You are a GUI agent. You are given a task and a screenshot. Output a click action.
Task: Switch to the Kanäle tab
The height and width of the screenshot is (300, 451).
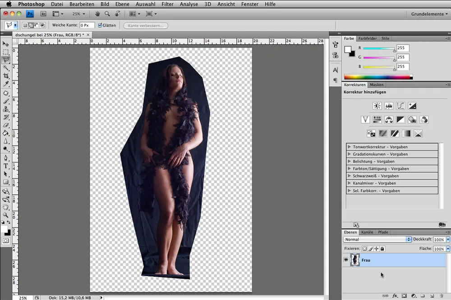point(367,232)
